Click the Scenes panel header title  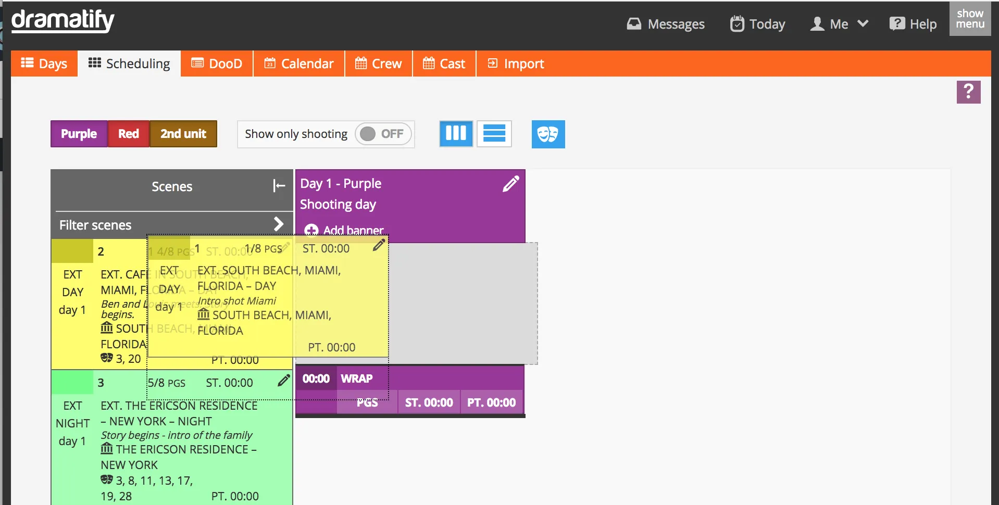[172, 186]
